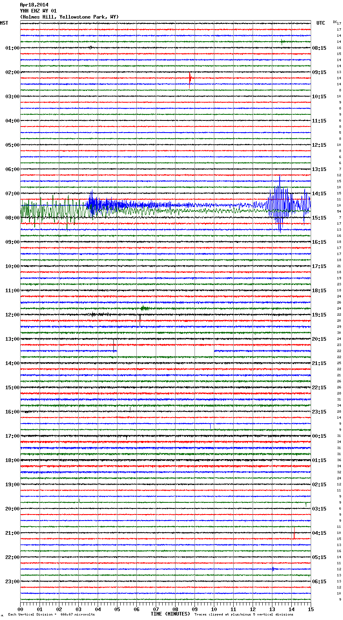Pick the 09:00 MST row label
This screenshot has width=343, height=620.
point(12,242)
